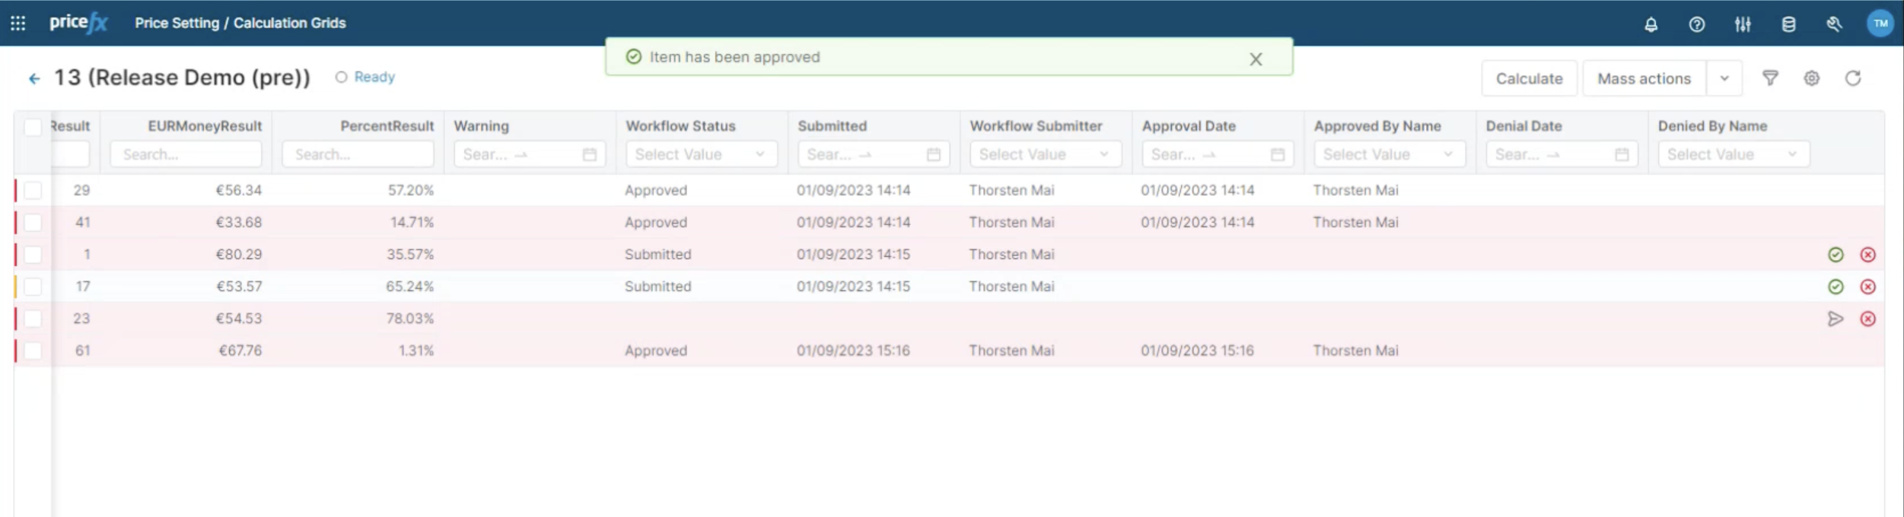Screen dimensions: 1904x517
Task: Dismiss the 'Item has been approved' notification
Action: (x=1255, y=59)
